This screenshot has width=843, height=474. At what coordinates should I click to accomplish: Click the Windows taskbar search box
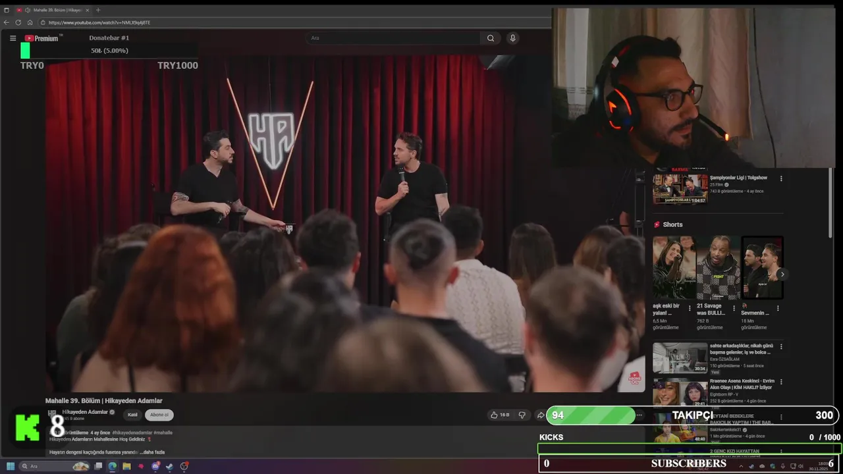click(x=54, y=466)
